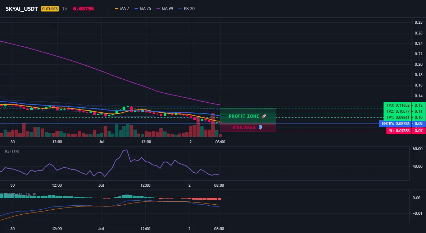Click the 60.00 RSI axis label
426x233 pixels.
click(418, 149)
